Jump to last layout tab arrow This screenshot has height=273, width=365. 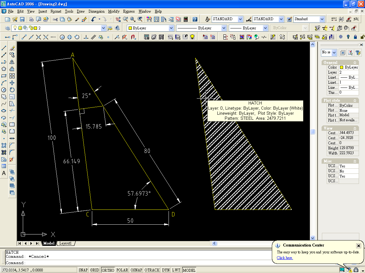37,243
